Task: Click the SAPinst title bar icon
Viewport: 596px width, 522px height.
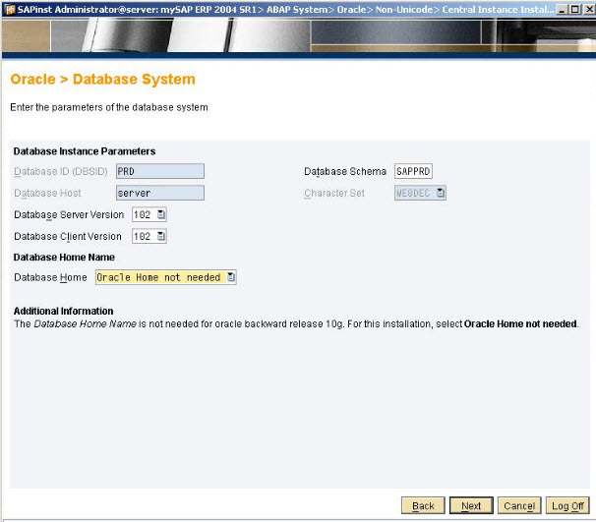Action: pos(10,9)
